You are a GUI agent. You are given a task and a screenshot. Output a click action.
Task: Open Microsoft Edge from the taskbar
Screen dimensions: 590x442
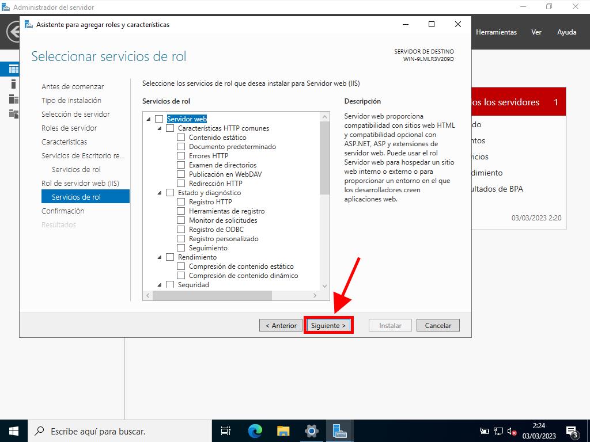(255, 430)
